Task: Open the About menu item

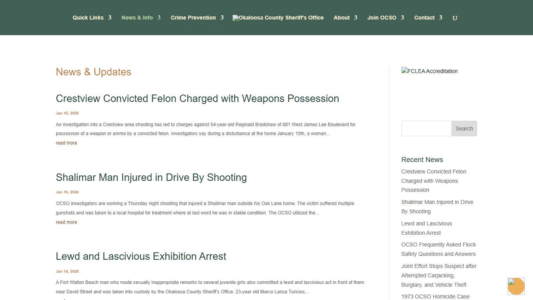Action: [341, 18]
